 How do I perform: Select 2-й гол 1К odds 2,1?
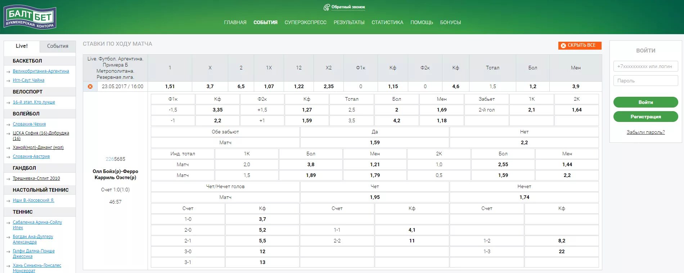click(531, 110)
